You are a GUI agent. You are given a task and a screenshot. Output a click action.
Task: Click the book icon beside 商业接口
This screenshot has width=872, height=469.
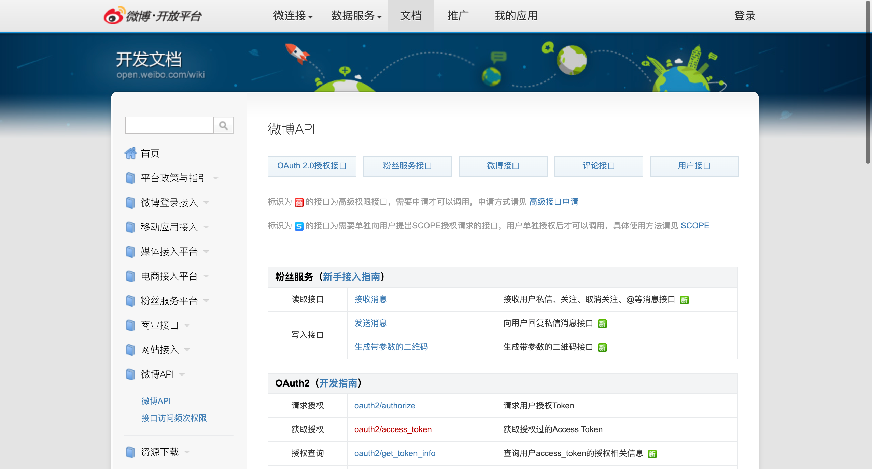tap(130, 325)
